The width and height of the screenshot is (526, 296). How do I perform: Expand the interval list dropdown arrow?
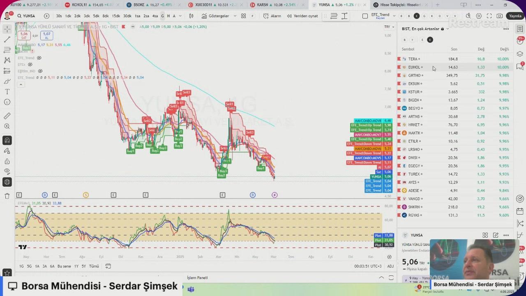tap(180, 16)
